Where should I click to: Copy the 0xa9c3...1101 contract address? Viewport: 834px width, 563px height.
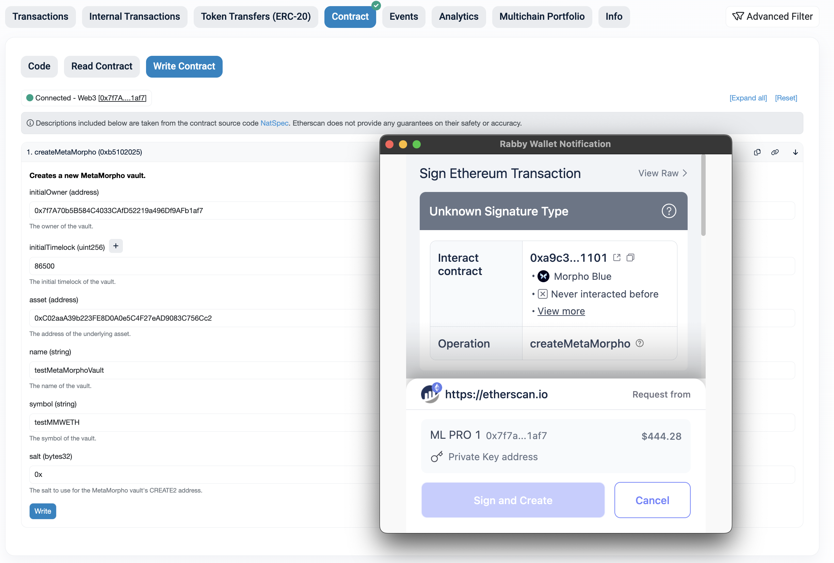630,258
